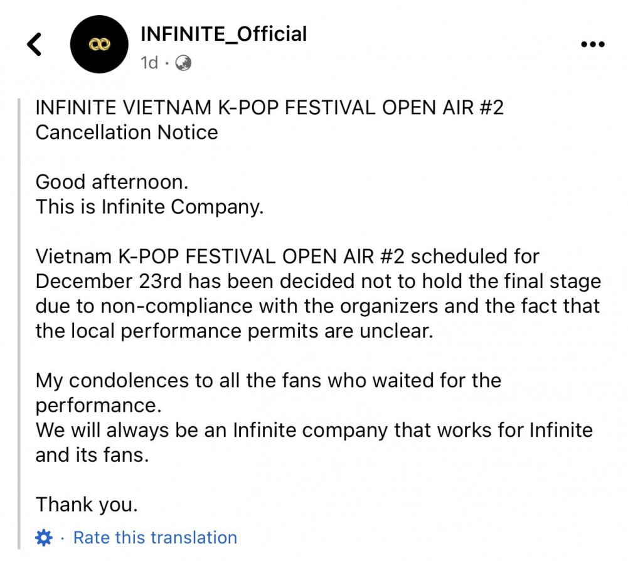Click the globe public audience icon
Screen dimensions: 628x561
click(183, 63)
